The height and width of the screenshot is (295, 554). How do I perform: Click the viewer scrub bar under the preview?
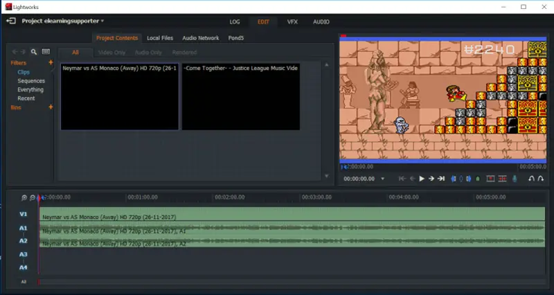pos(443,167)
